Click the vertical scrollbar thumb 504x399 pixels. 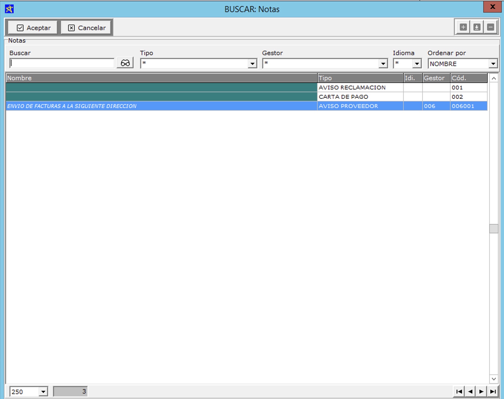pos(494,229)
